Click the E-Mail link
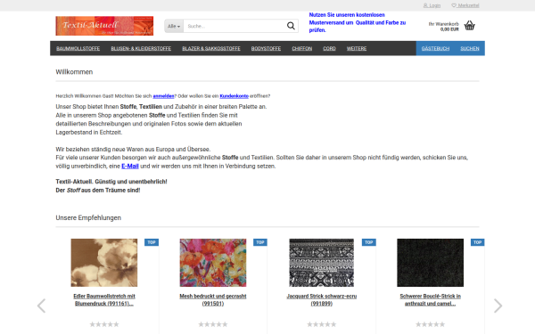535x334 pixels. (x=130, y=167)
